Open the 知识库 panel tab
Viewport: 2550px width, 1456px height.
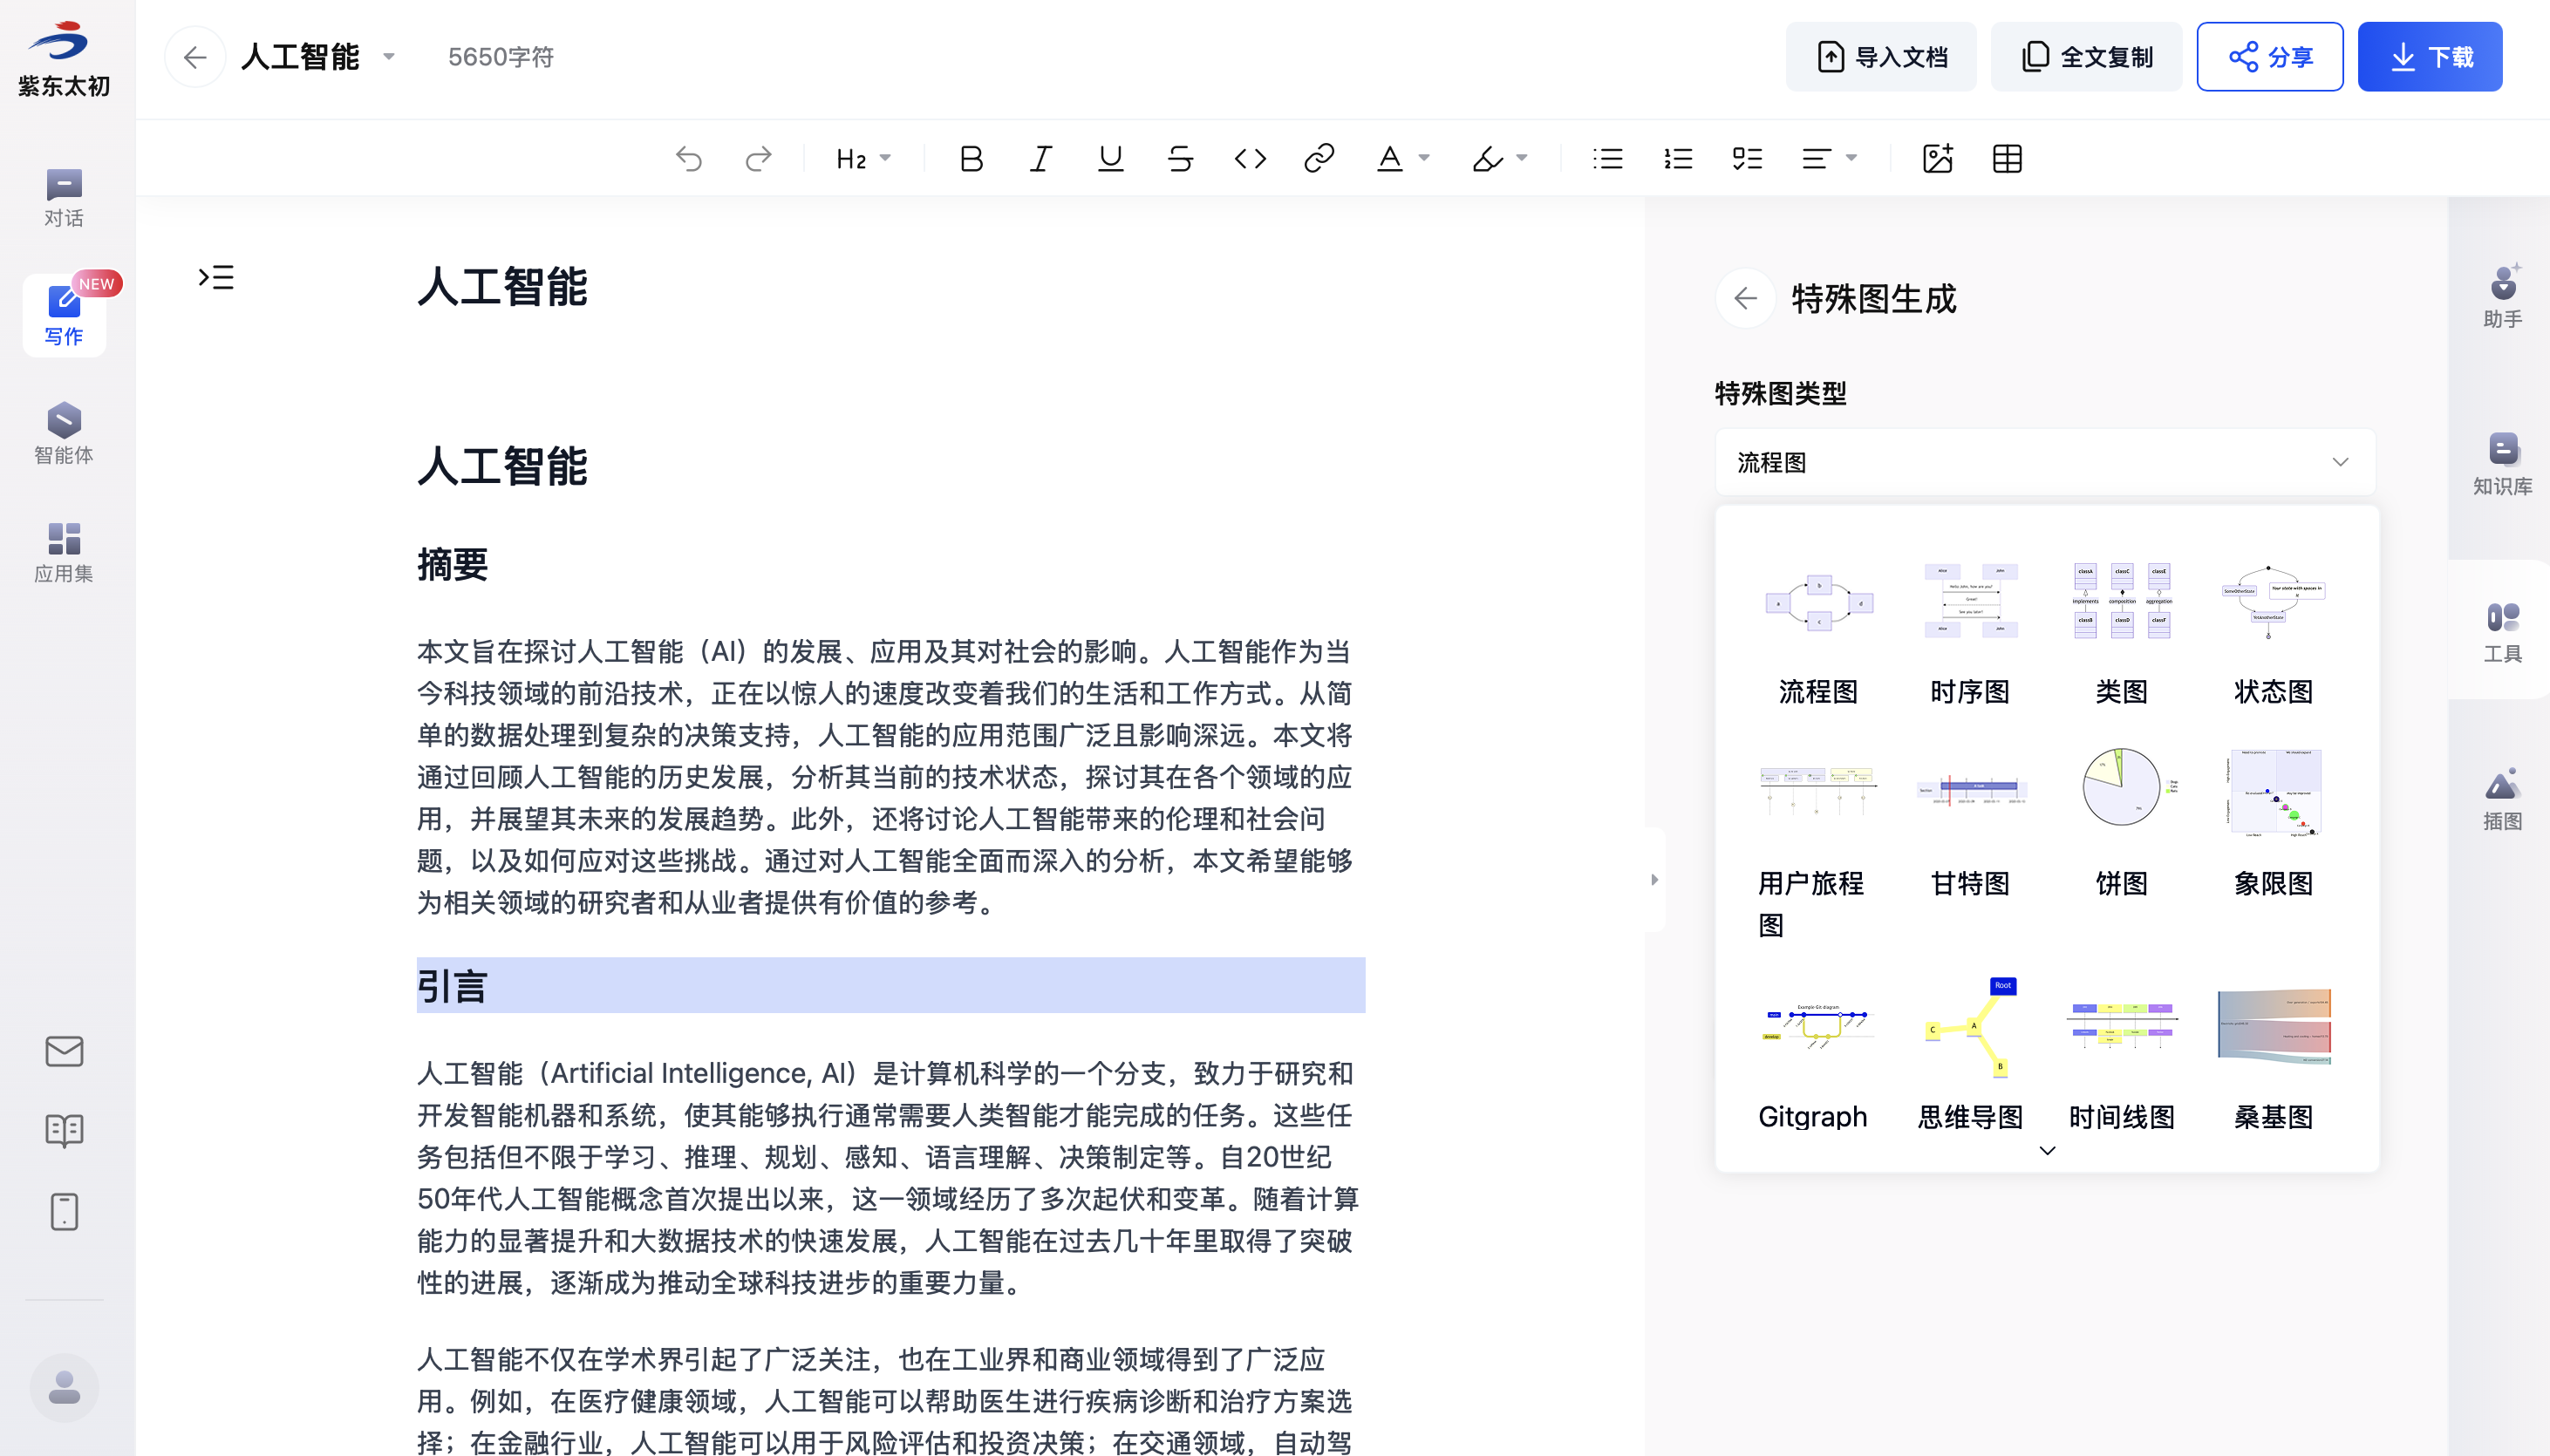pyautogui.click(x=2502, y=464)
